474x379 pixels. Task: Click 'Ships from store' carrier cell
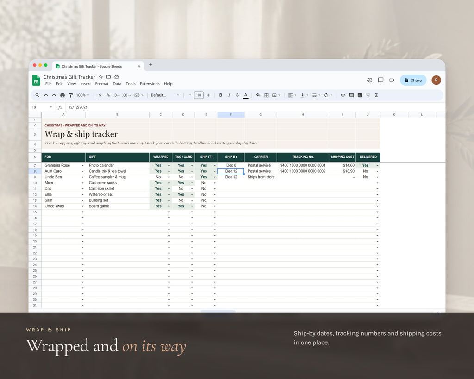pyautogui.click(x=261, y=177)
